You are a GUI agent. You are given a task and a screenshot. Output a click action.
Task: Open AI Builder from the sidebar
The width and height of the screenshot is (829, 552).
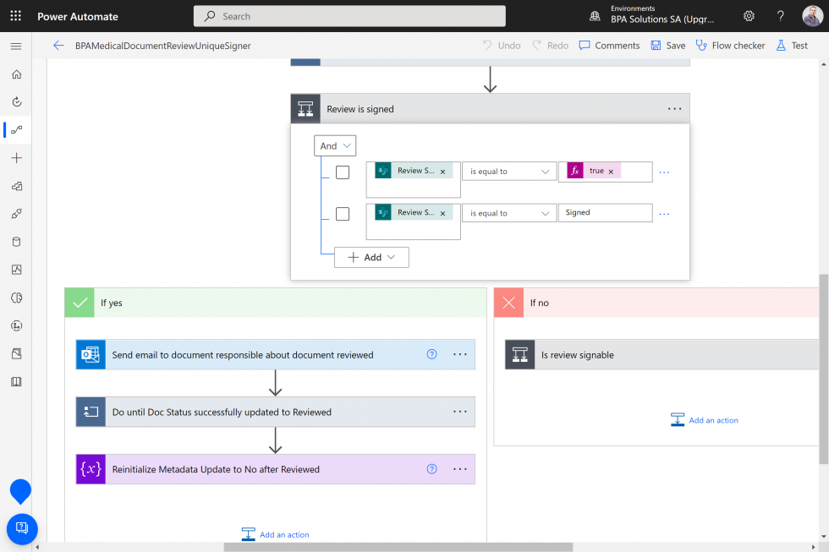(x=16, y=298)
